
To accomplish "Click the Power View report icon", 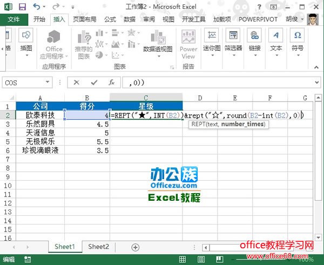I will pos(188,44).
